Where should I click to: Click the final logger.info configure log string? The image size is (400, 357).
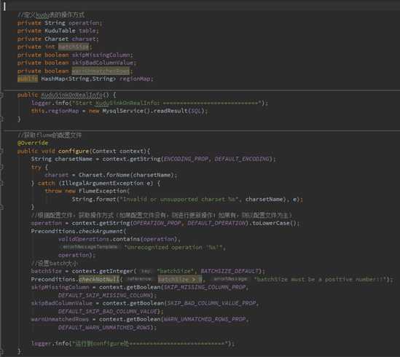pos(150,344)
